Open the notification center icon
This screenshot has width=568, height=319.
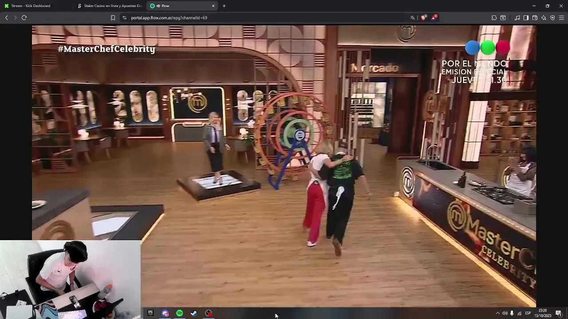click(559, 313)
